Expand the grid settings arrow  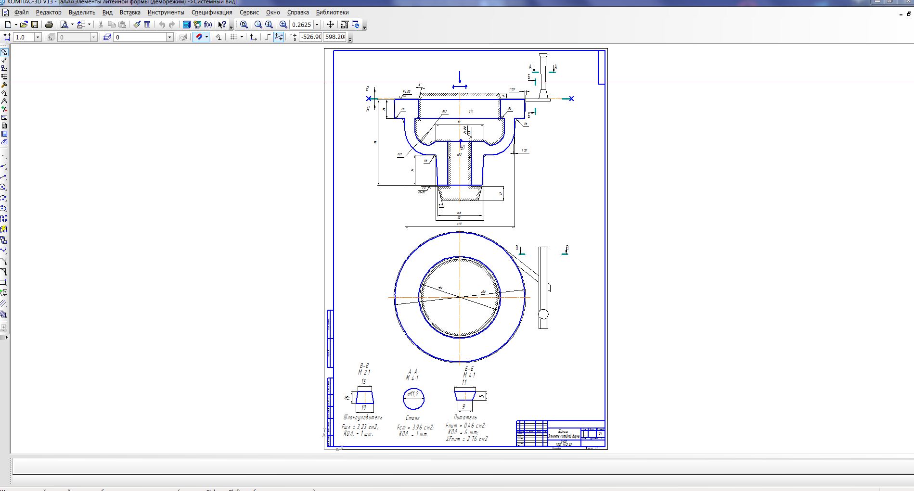[x=241, y=37]
